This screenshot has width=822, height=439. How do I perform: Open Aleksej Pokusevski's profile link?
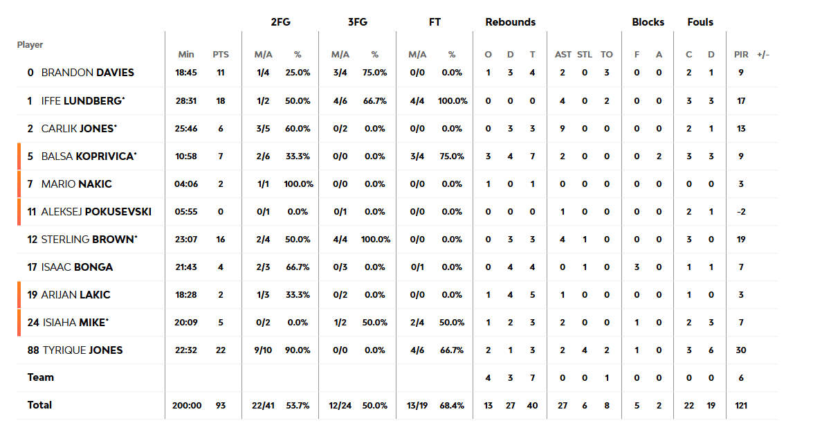coord(96,212)
